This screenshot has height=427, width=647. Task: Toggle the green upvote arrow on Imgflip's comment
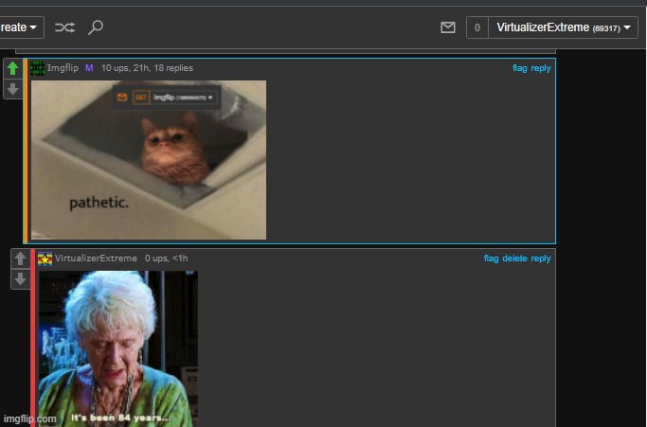tap(12, 69)
